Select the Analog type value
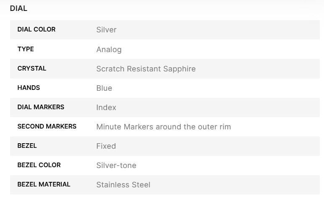Viewport: 324px width, 197px height. pyautogui.click(x=109, y=50)
